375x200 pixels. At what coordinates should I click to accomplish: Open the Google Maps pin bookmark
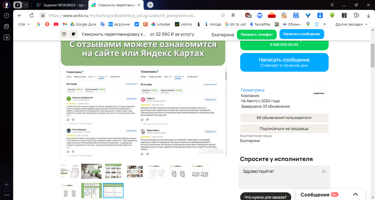(308, 24)
